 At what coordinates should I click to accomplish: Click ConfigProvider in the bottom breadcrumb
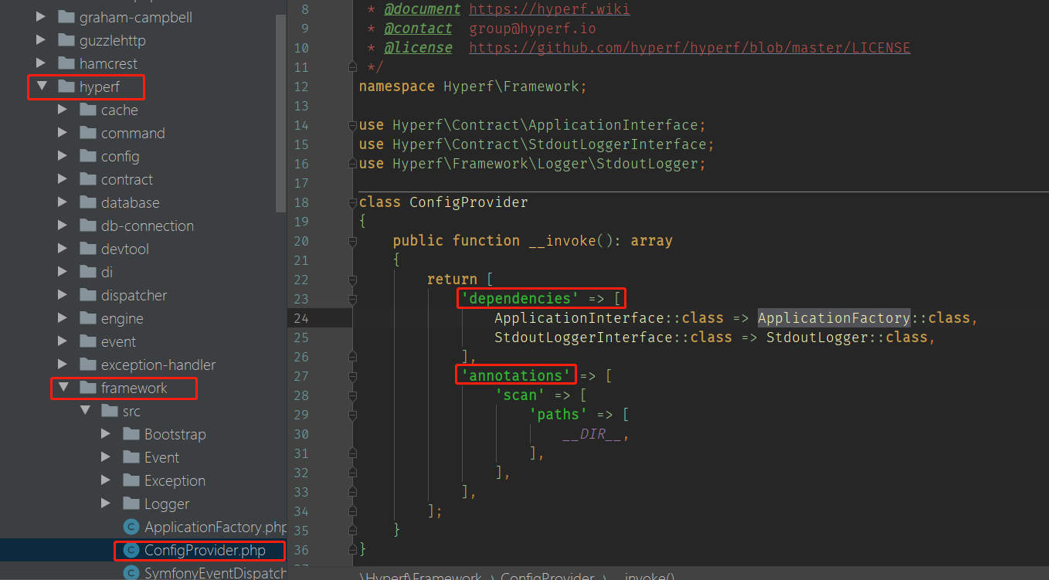pyautogui.click(x=547, y=575)
